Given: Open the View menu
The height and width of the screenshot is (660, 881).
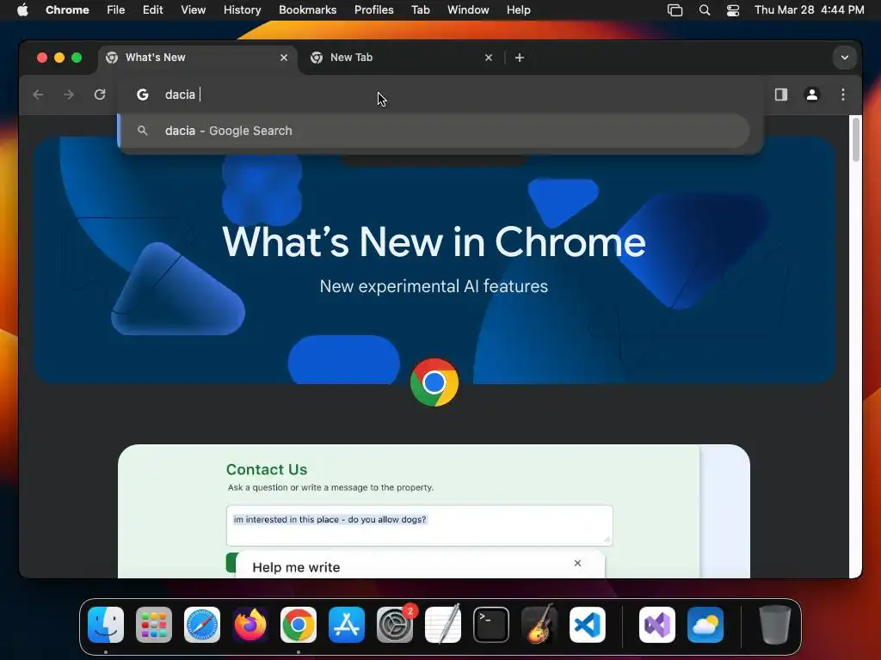Looking at the screenshot, I should point(194,9).
